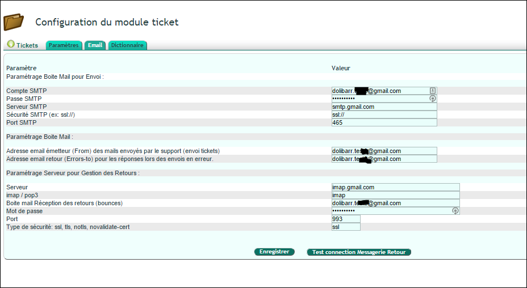Click the imap / pop3 protocol field
527x288 pixels.
[396, 196]
